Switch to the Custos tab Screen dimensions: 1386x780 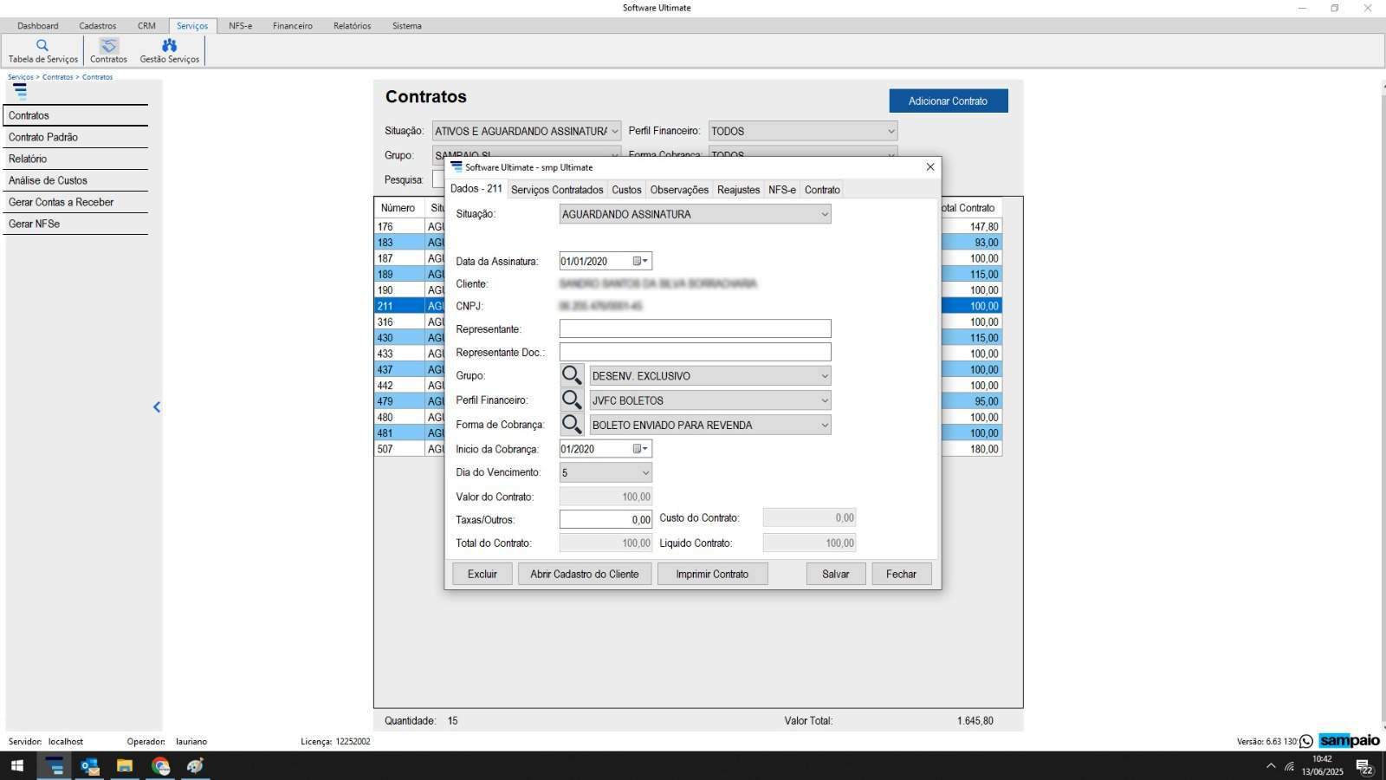tap(626, 190)
